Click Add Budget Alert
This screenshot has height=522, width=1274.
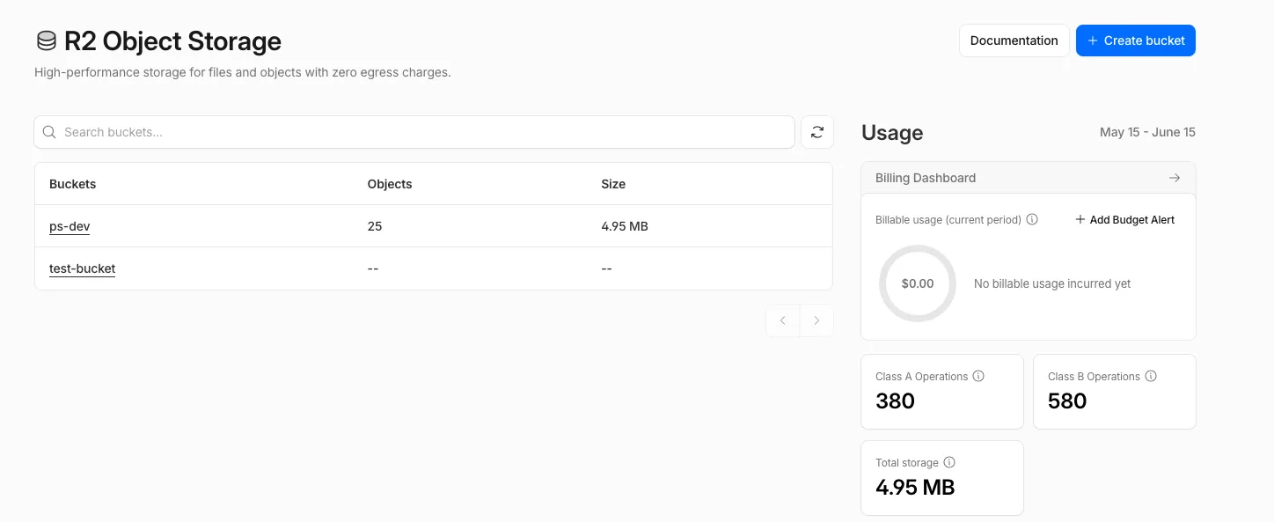(1124, 219)
